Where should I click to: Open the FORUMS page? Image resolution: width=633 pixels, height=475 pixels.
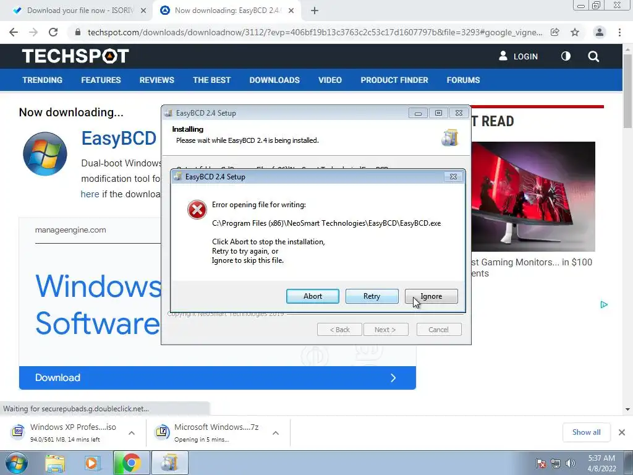463,80
